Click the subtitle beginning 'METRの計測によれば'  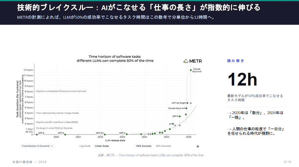(x=116, y=17)
